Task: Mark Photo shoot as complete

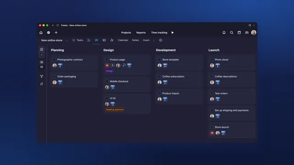Action: click(212, 60)
